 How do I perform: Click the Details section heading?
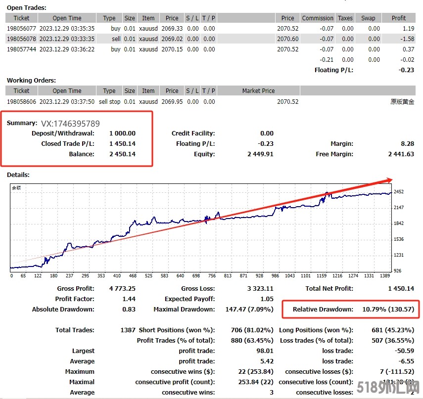tap(18, 175)
